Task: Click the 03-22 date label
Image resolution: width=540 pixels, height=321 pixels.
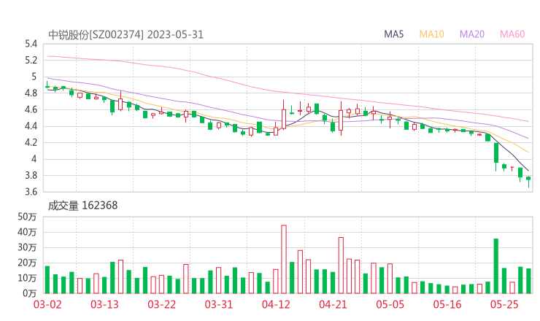Action: pos(162,304)
